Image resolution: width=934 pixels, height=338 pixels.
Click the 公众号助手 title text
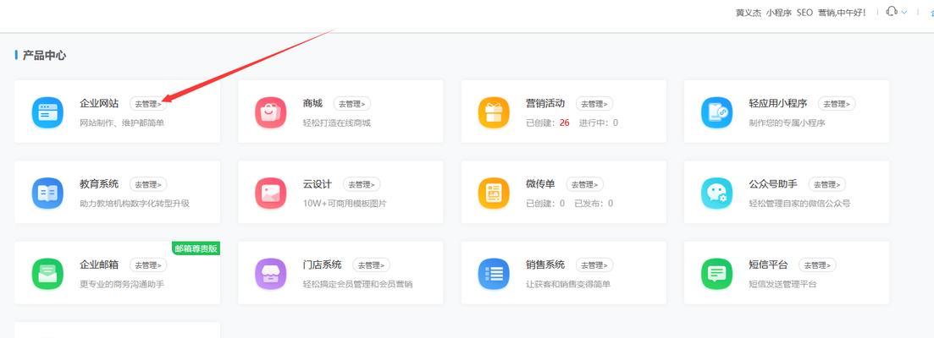click(x=773, y=184)
